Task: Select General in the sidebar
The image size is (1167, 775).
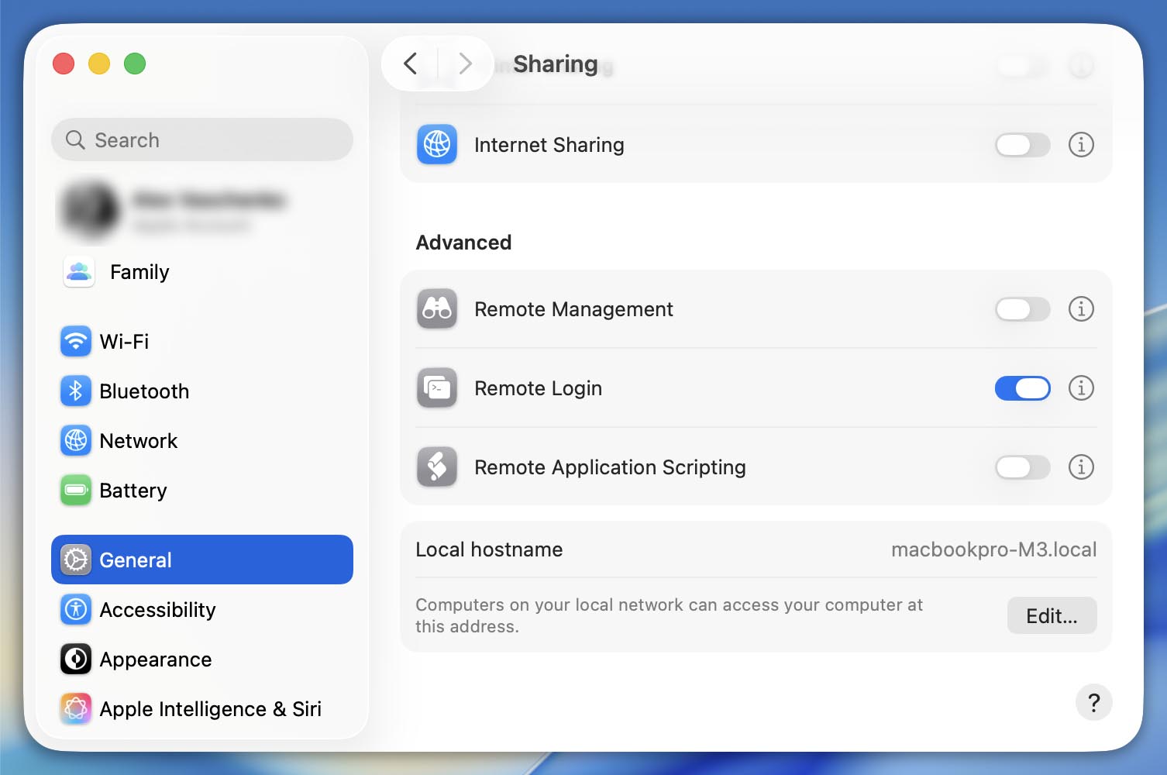Action: [x=202, y=560]
